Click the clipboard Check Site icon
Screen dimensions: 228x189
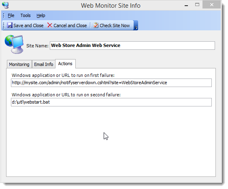(96, 25)
